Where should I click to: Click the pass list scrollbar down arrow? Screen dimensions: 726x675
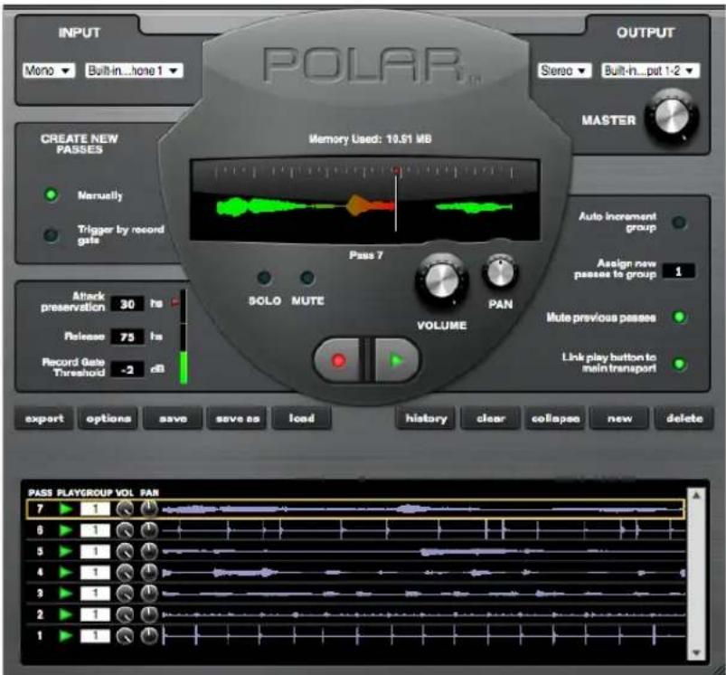696,652
